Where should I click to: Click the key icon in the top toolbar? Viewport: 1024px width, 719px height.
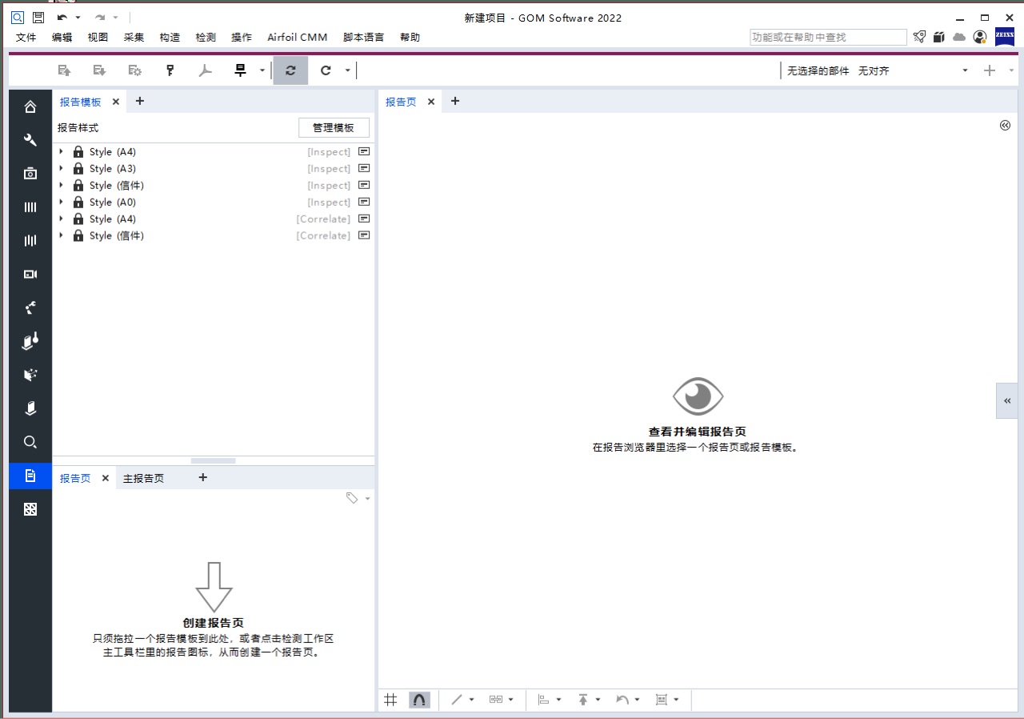tap(170, 70)
